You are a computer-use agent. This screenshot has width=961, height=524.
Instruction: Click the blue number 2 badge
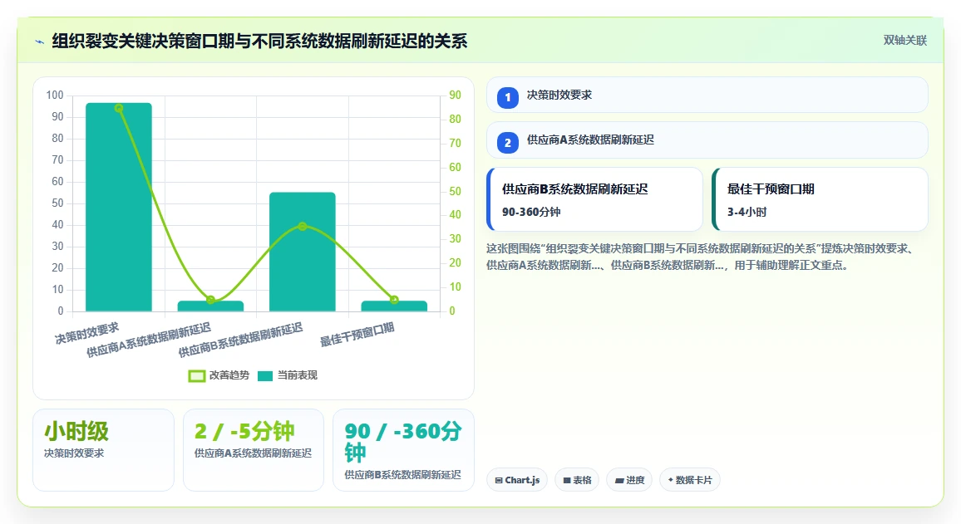point(507,143)
